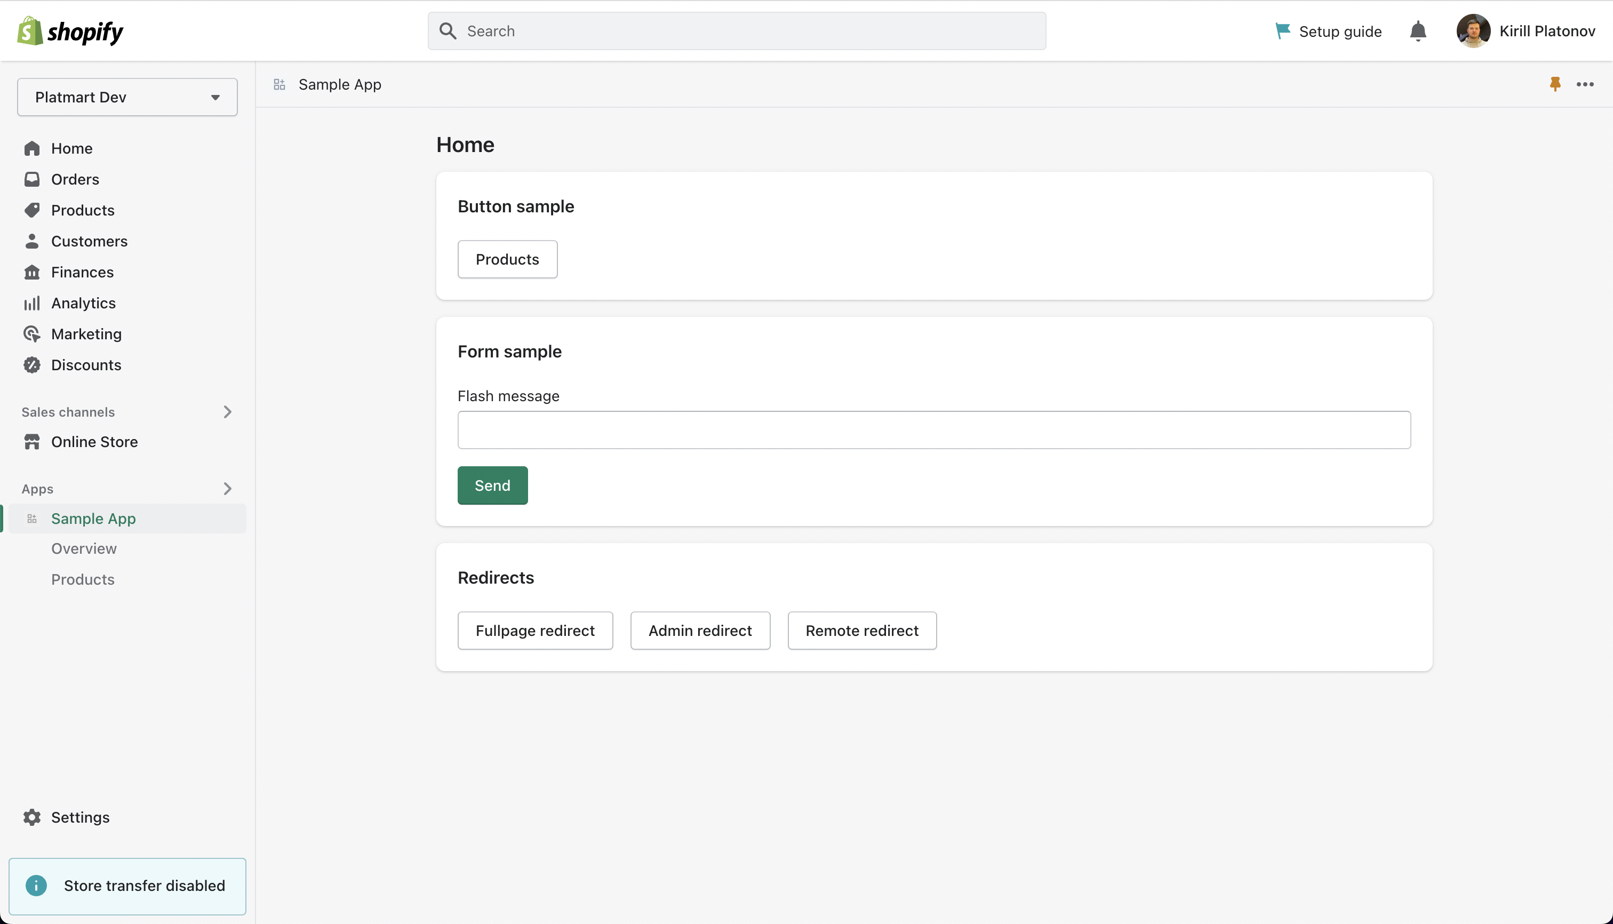This screenshot has width=1613, height=924.
Task: Click the Fullpage redirect button
Action: coord(535,631)
